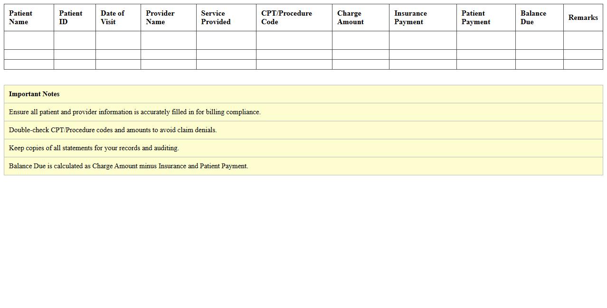The image size is (607, 308).
Task: Click the Date of Visit column header
Action: 118,18
